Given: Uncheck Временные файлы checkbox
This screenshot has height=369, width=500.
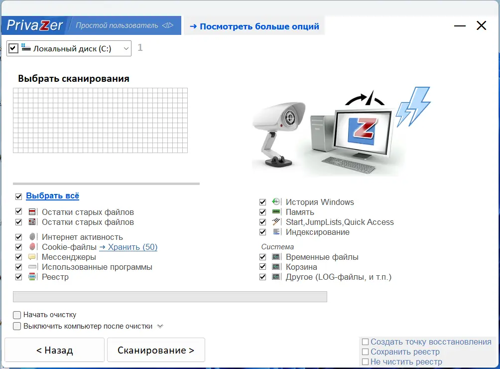Looking at the screenshot, I should (x=262, y=257).
